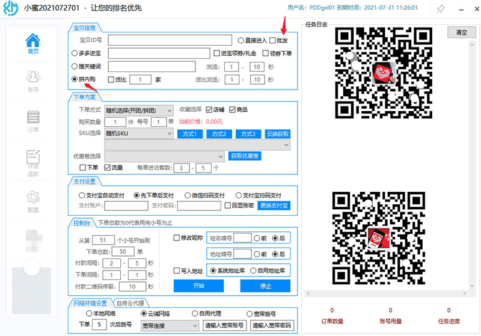
Task: Switch to the 自用云代理 tab
Action: click(x=130, y=303)
